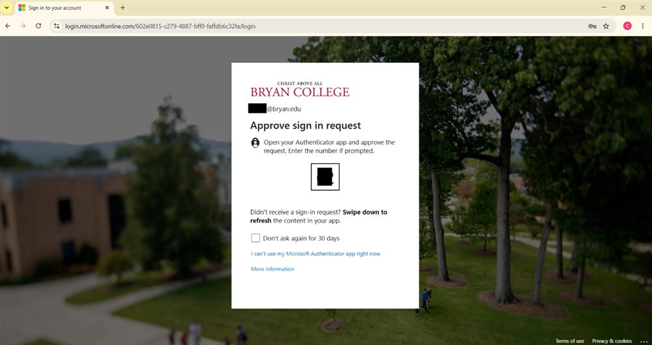This screenshot has height=345, width=652.
Task: Click the @bryan.edu account email text
Action: pyautogui.click(x=284, y=109)
